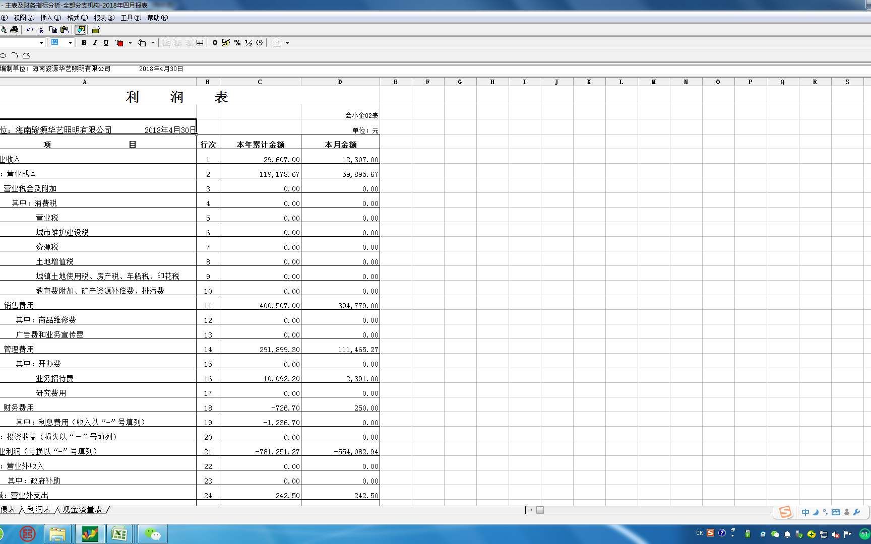Click cell with value -781,251.27
This screenshot has height=544, width=871.
coord(261,448)
